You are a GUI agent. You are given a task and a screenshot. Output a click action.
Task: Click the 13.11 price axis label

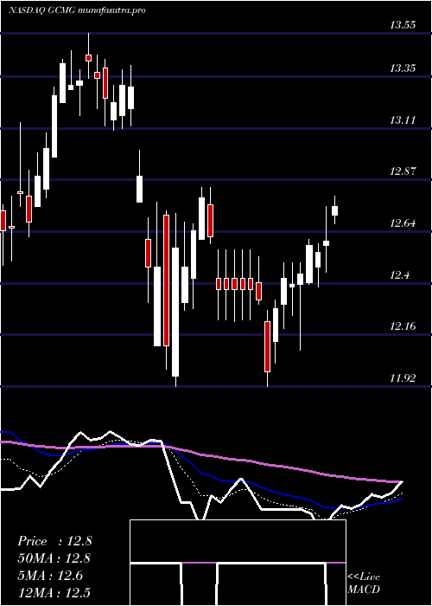click(x=403, y=120)
